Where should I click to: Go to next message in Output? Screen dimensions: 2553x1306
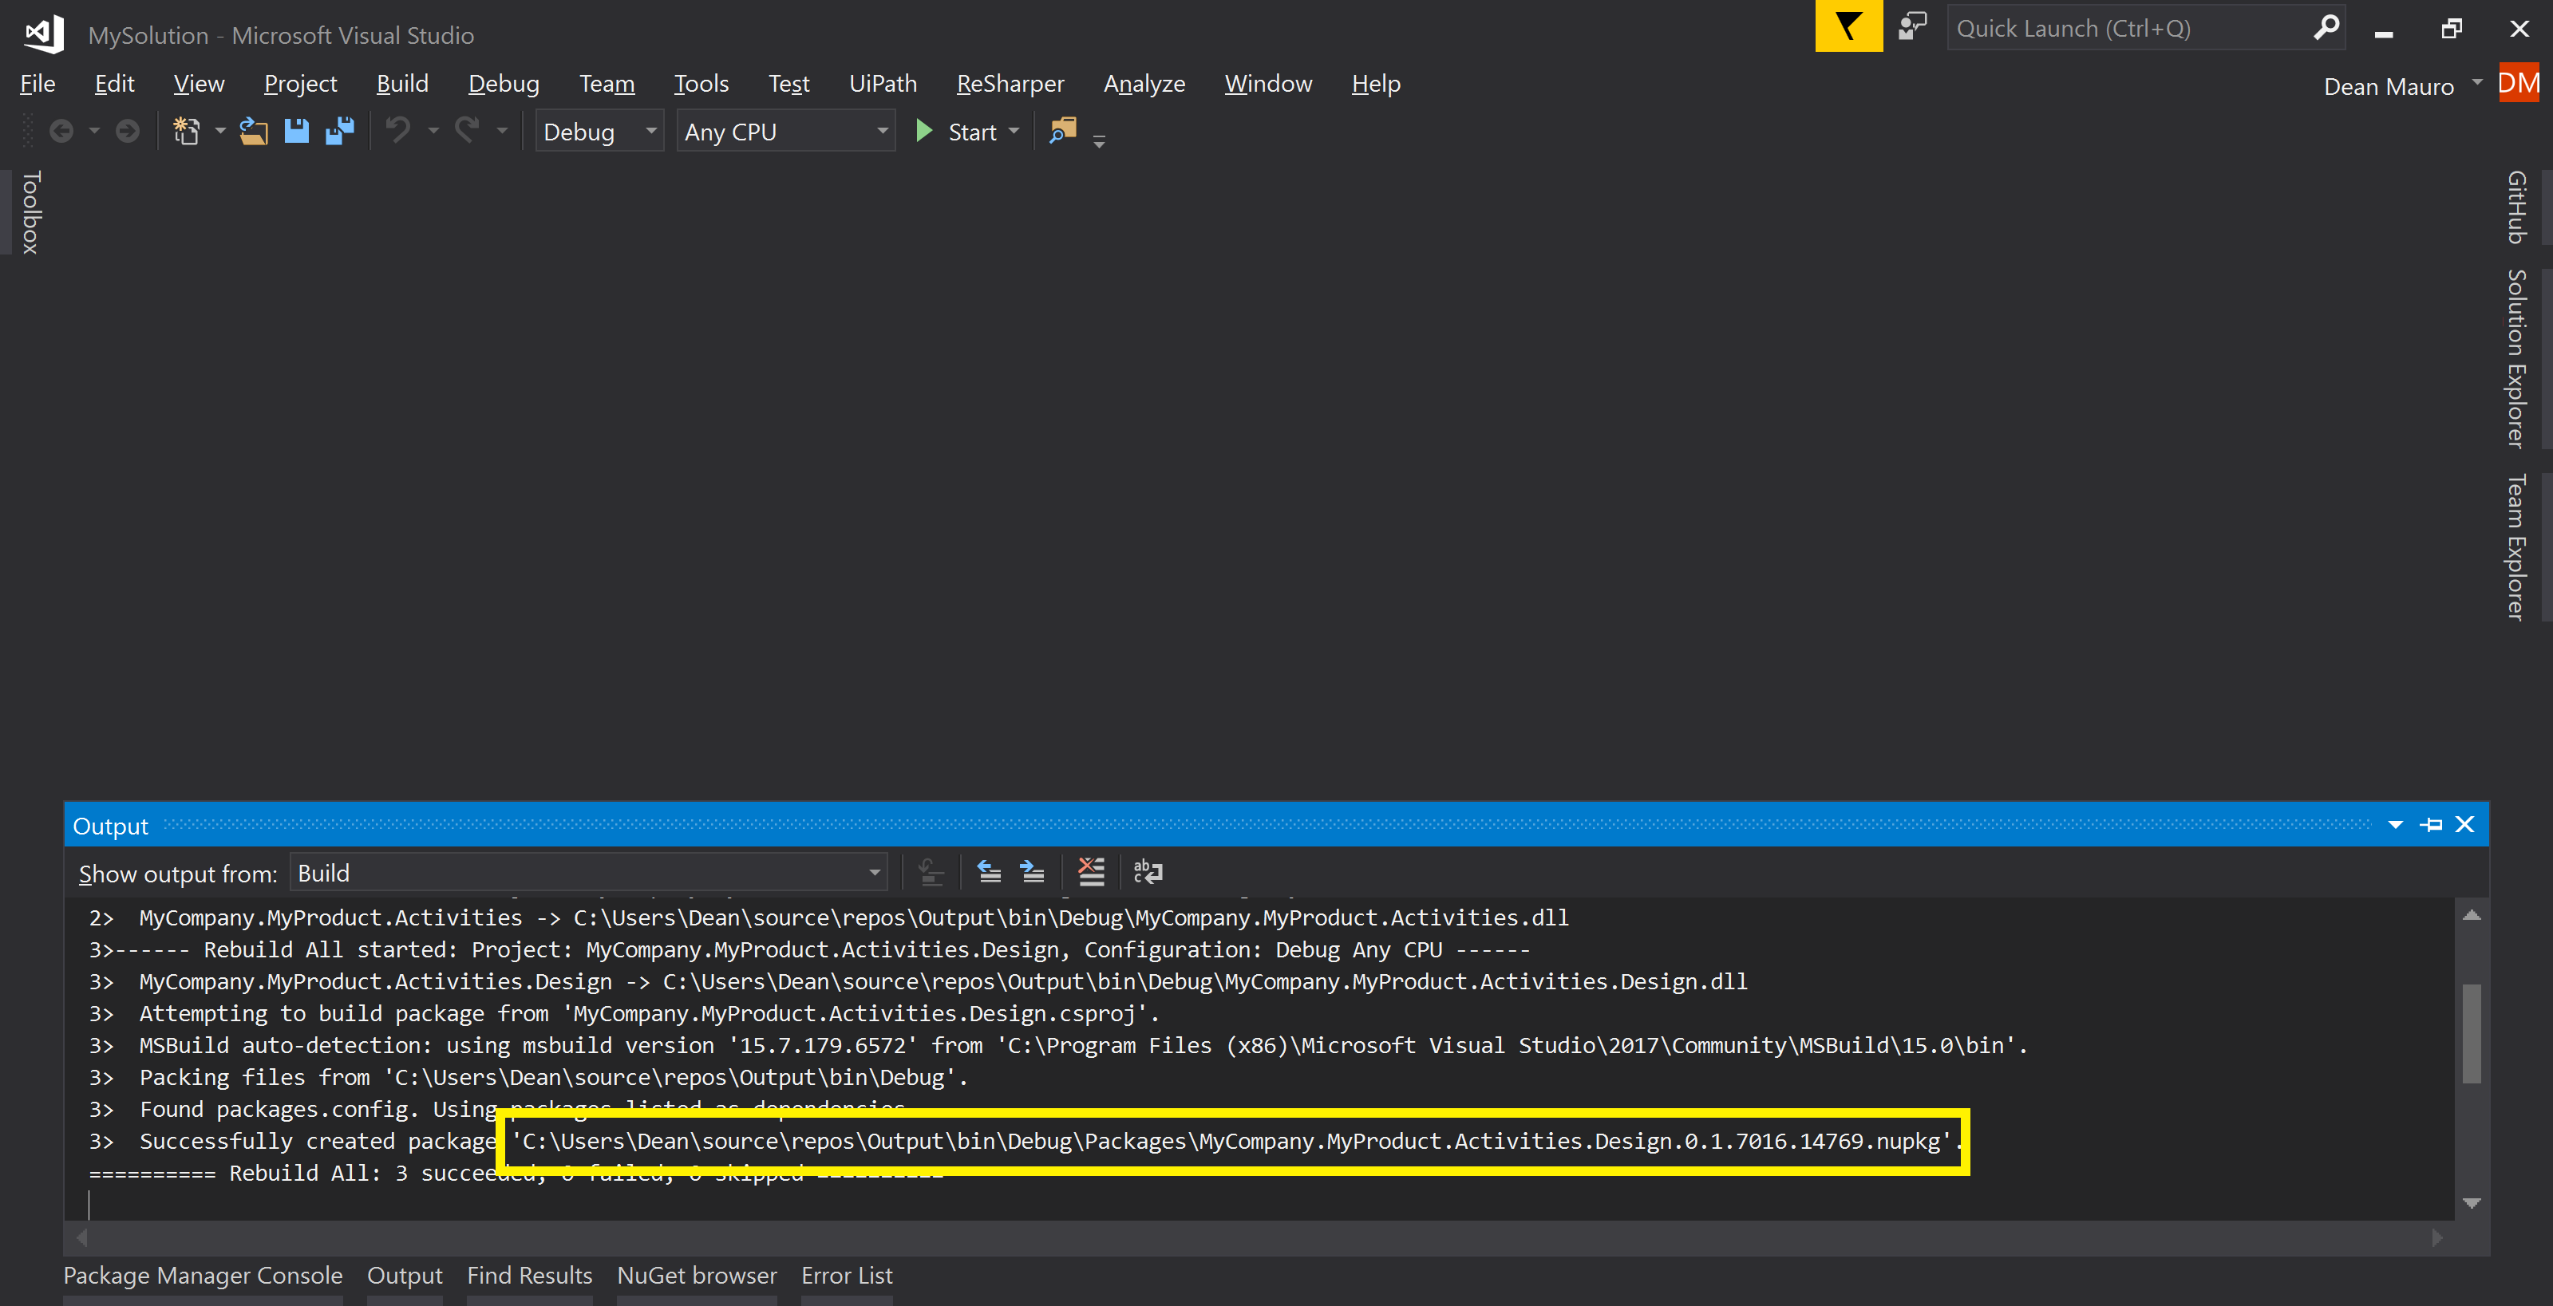[x=1032, y=873]
